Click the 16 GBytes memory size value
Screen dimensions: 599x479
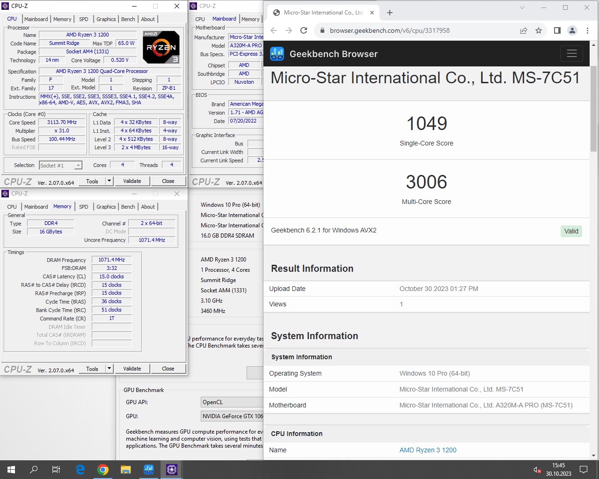point(51,232)
